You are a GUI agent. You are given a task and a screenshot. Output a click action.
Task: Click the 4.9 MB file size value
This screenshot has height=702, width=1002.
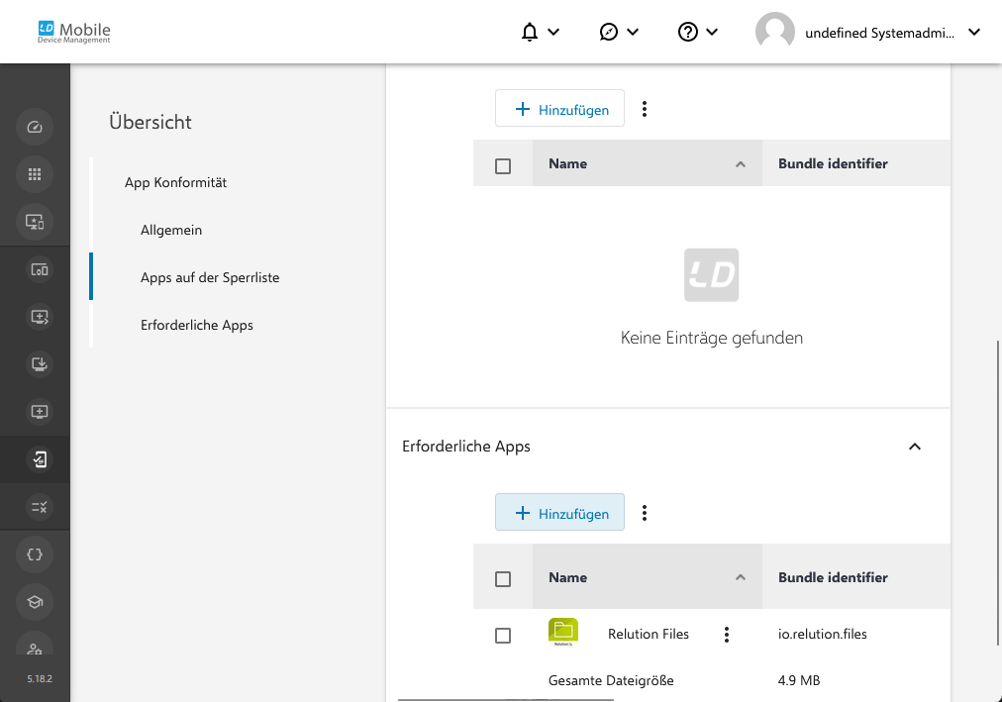tap(799, 681)
